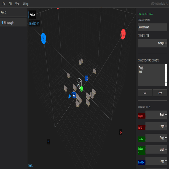Click the white wireframe cube cursor
169x169 pixels.
79,83
